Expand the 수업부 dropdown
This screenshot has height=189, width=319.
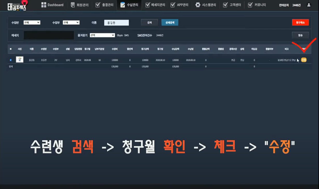(x=71, y=23)
